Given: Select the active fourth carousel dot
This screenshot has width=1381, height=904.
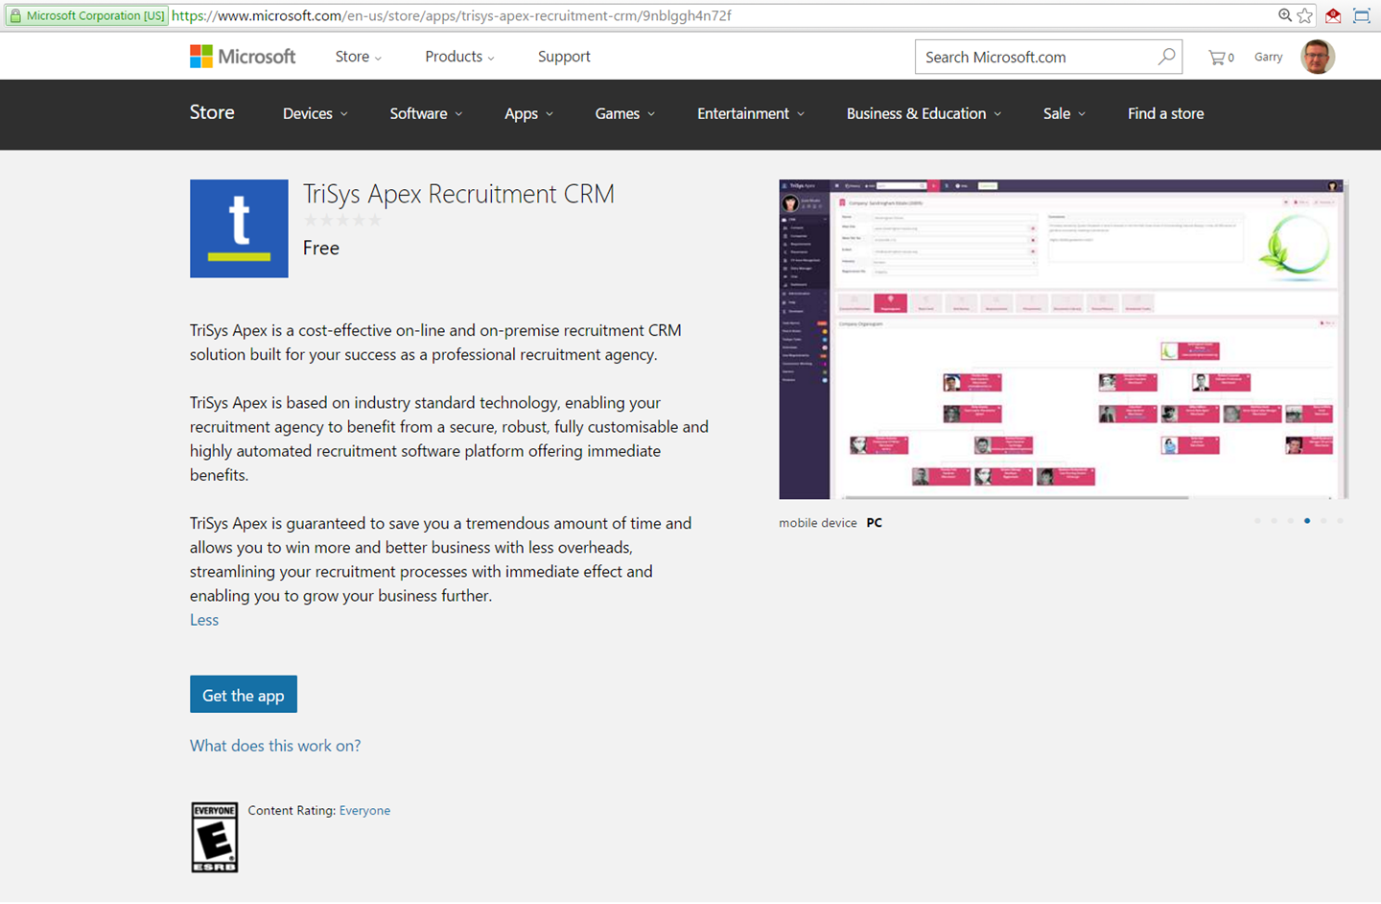Looking at the screenshot, I should (1307, 521).
